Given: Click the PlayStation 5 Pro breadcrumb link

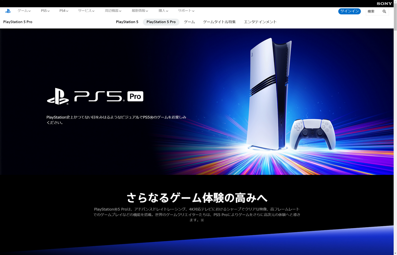Looking at the screenshot, I should tap(18, 22).
